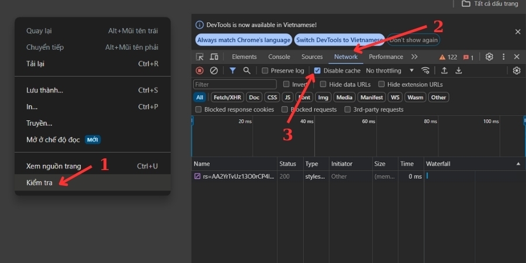
Task: Filter by Wasm requests
Action: point(416,97)
